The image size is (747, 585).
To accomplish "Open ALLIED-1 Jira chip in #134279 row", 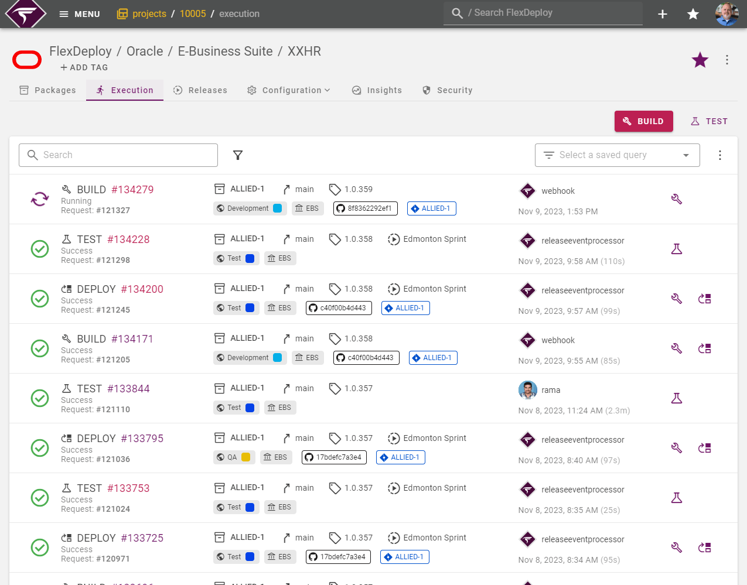I will click(431, 208).
